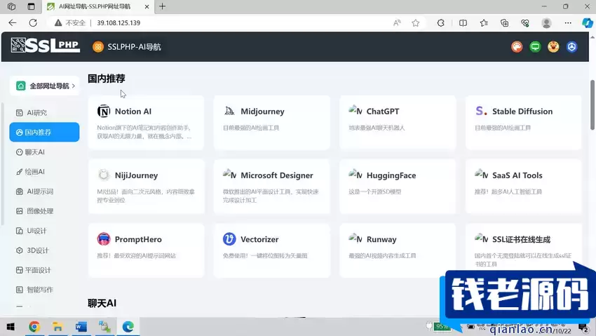
Task: Open browser extensions puzzle icon
Action: [x=440, y=23]
